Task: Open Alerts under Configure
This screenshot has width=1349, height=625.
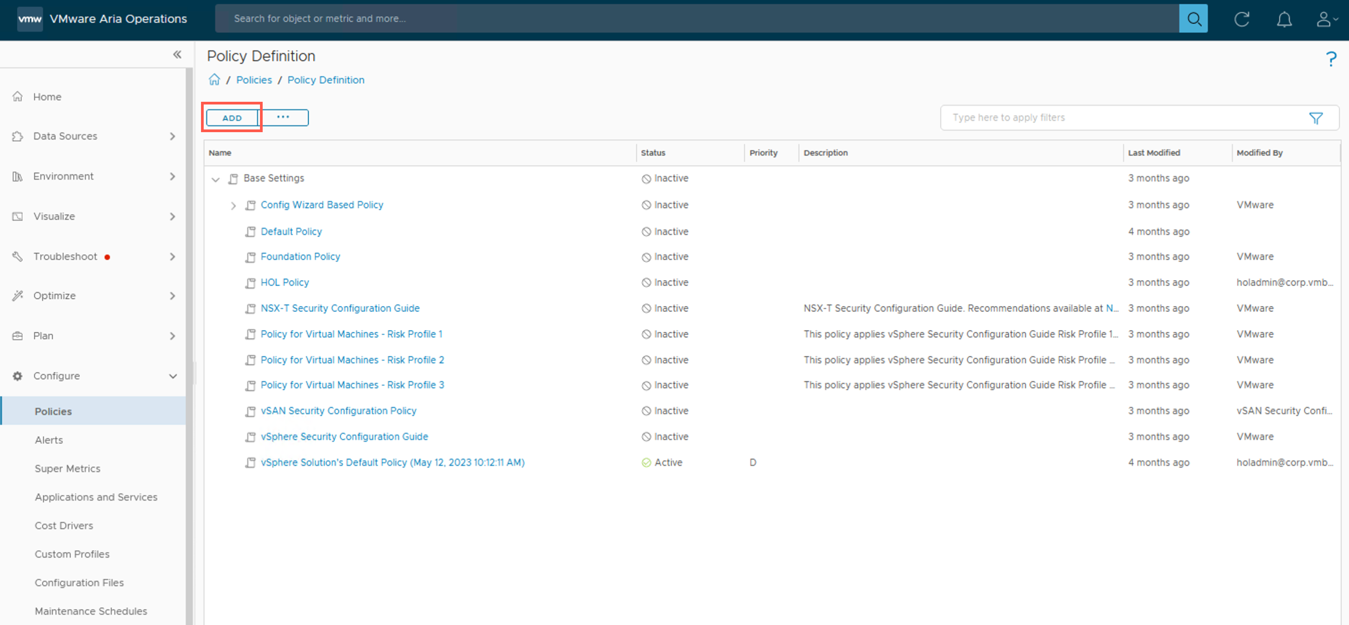Action: click(x=49, y=440)
